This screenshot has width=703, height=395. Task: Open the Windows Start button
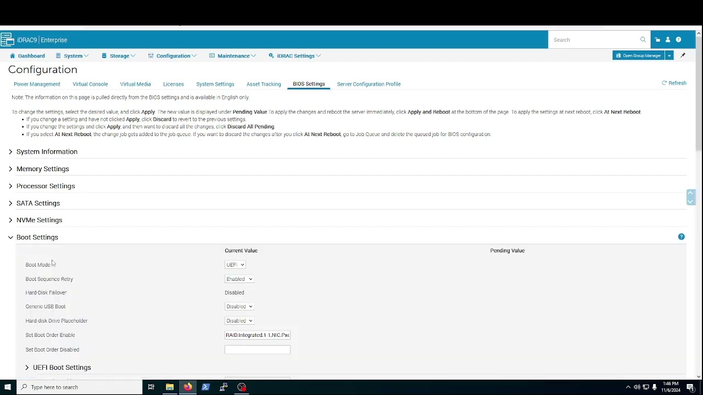tap(8, 387)
